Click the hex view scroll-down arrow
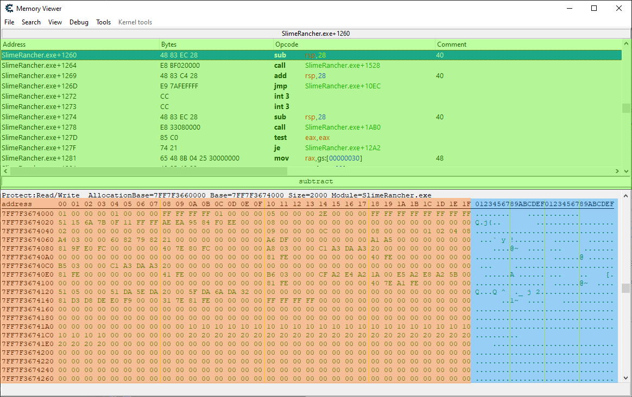This screenshot has width=632, height=397. click(626, 377)
